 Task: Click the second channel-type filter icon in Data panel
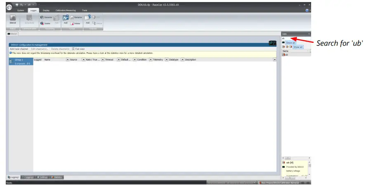pos(287,47)
